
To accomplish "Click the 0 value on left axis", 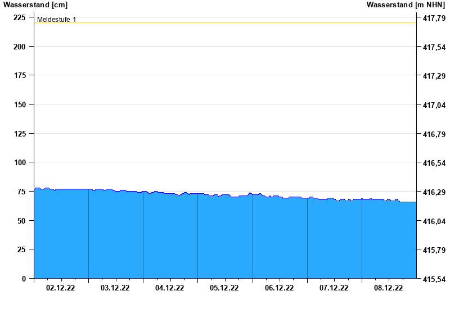I will pyautogui.click(x=24, y=279).
